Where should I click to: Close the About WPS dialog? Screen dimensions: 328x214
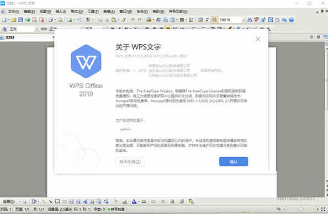pyautogui.click(x=258, y=39)
